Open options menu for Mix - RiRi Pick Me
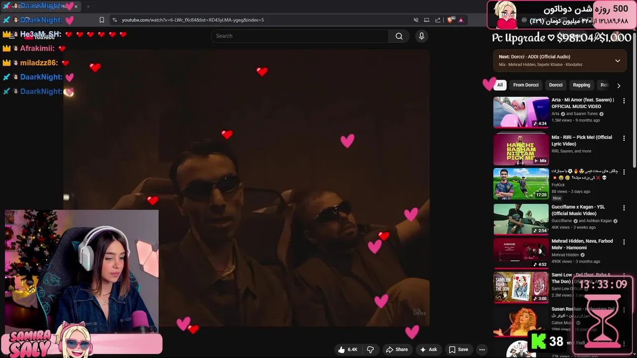The image size is (637, 358). point(624,138)
